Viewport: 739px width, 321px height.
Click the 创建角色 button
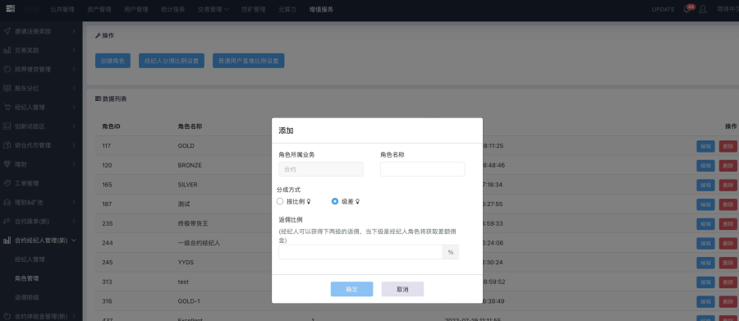[112, 61]
